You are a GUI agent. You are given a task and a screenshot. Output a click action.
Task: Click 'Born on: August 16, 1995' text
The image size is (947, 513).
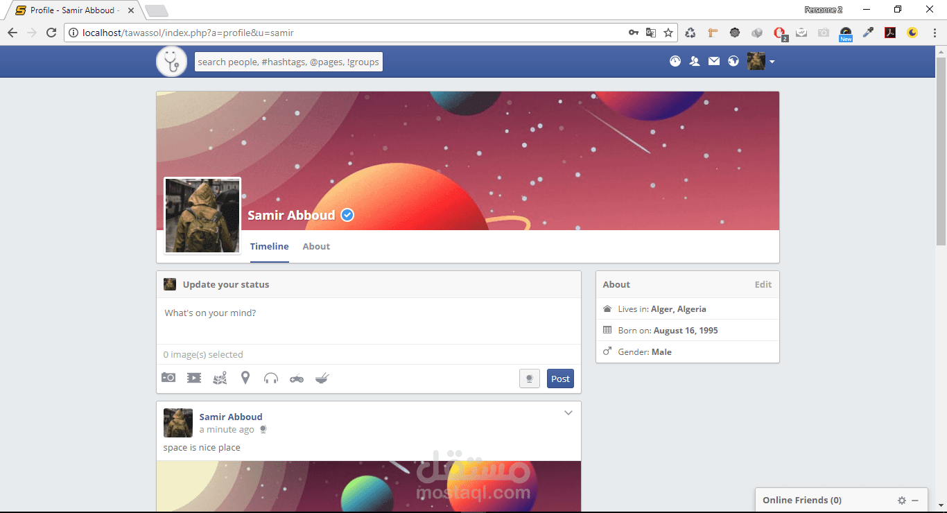coord(668,331)
